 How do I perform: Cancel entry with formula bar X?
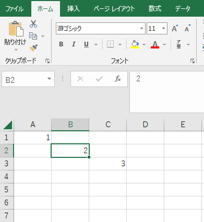pos(80,79)
